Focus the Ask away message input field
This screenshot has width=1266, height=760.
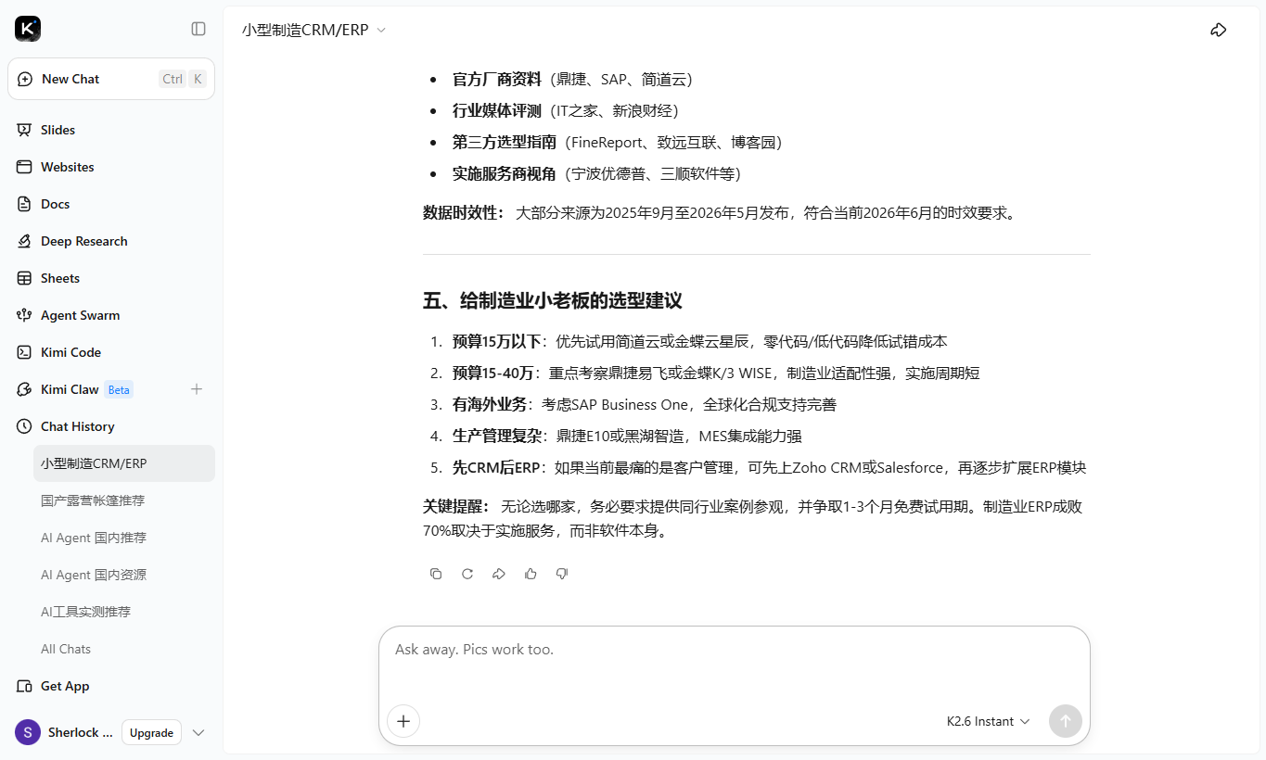(x=734, y=663)
